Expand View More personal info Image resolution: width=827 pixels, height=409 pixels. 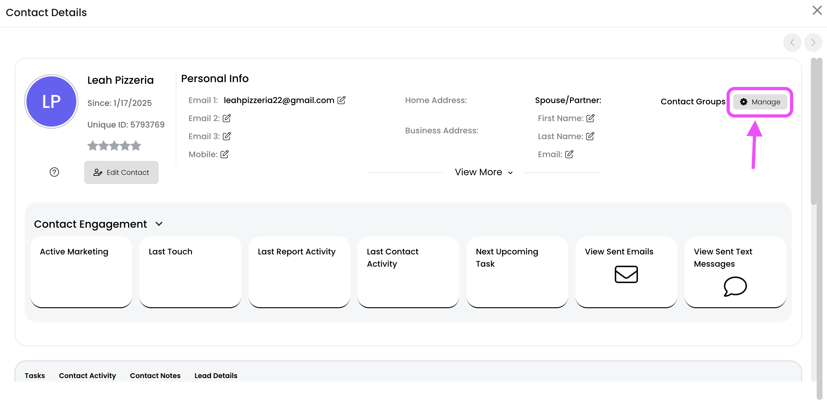(483, 172)
